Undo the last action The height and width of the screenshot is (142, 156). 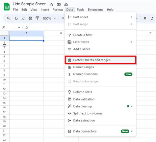16,18
